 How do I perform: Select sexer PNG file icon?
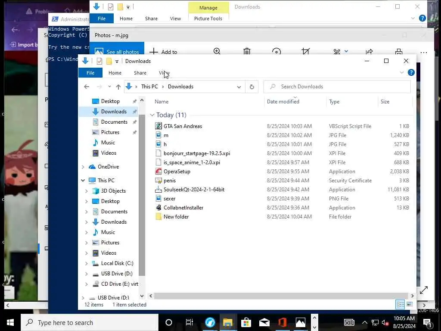(158, 198)
